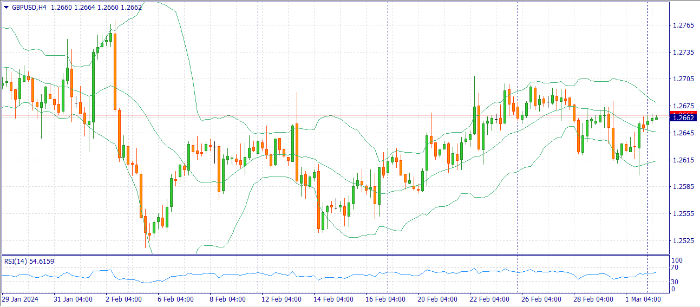Click the 1.2705 price axis label
Viewport: 700px width, 307px height.
click(x=682, y=79)
